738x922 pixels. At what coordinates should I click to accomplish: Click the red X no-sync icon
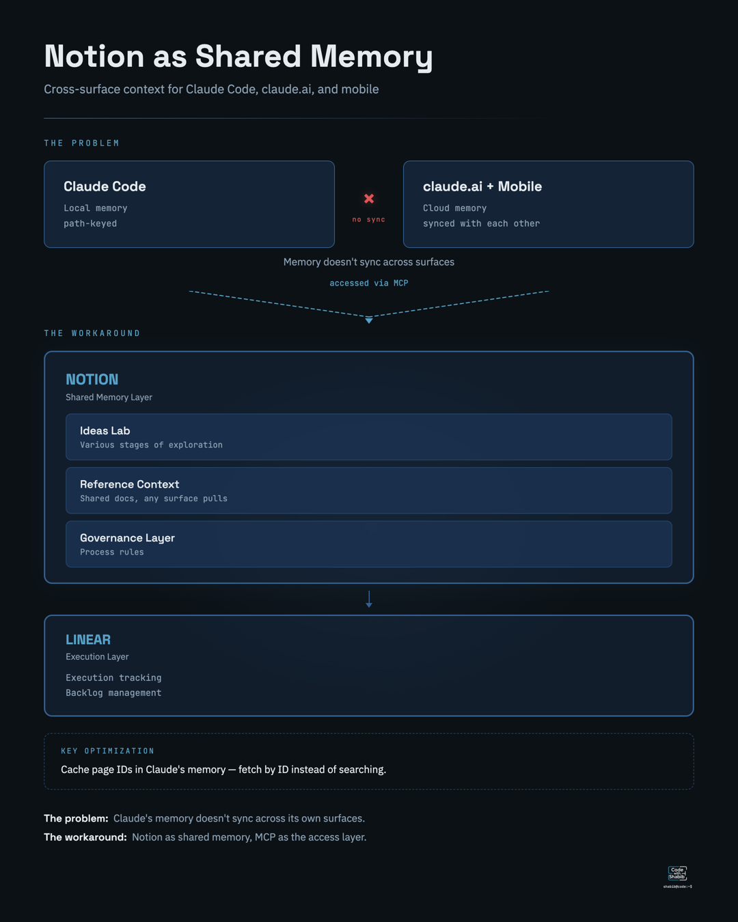369,199
